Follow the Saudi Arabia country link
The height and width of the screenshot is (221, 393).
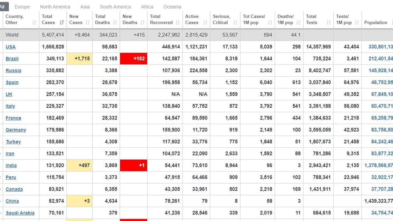20,213
